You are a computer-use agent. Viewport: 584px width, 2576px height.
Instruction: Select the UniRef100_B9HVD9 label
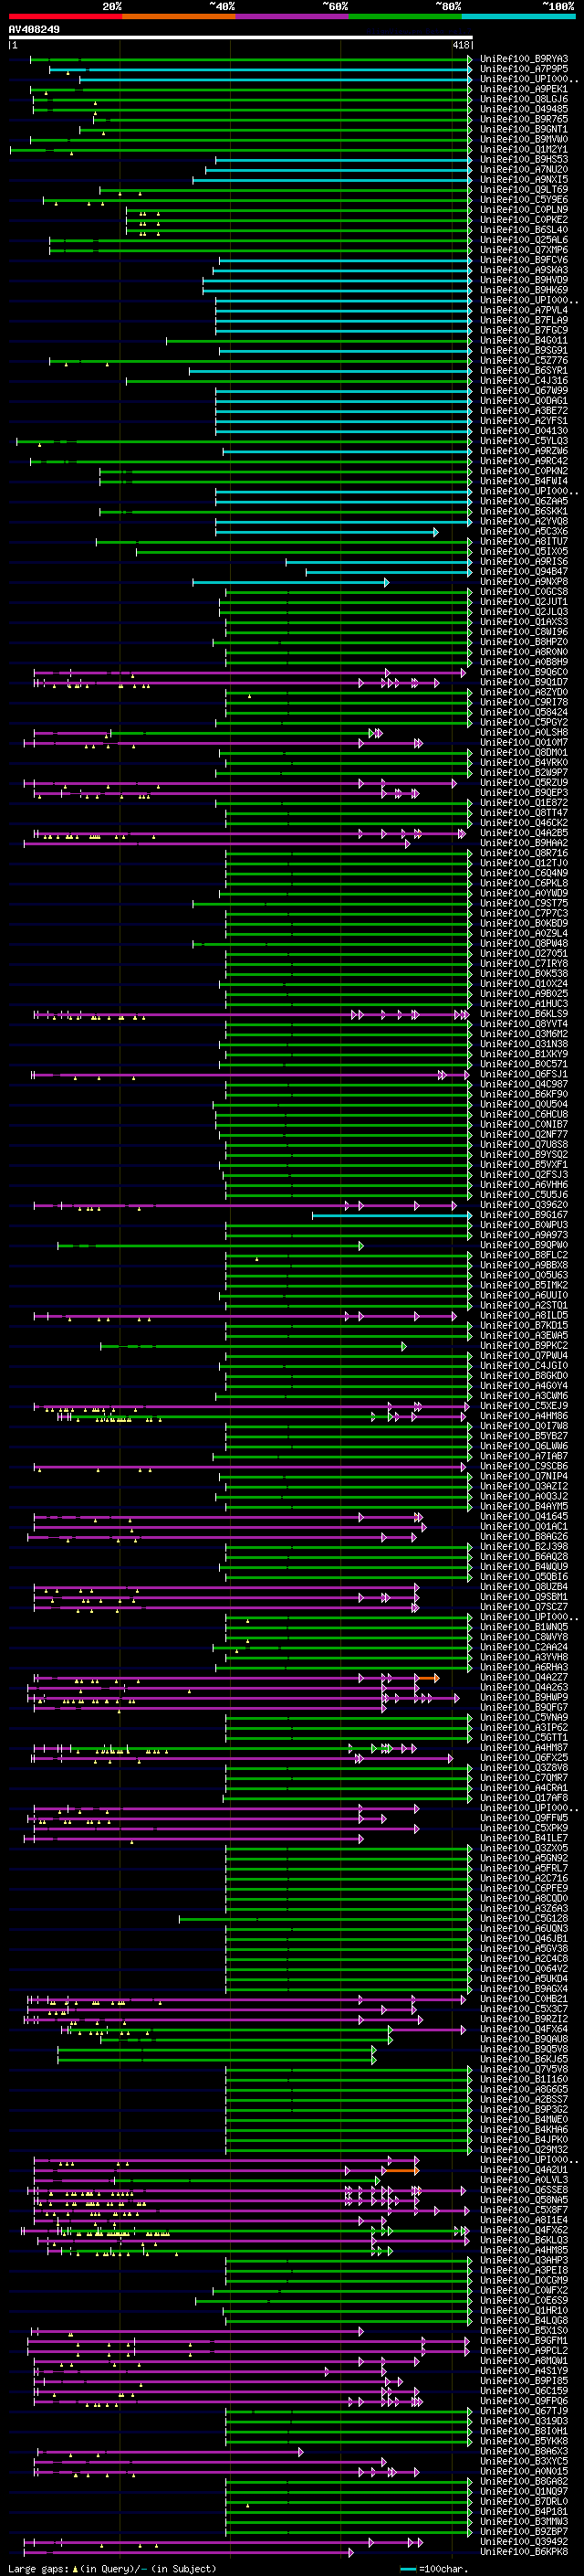pos(524,280)
